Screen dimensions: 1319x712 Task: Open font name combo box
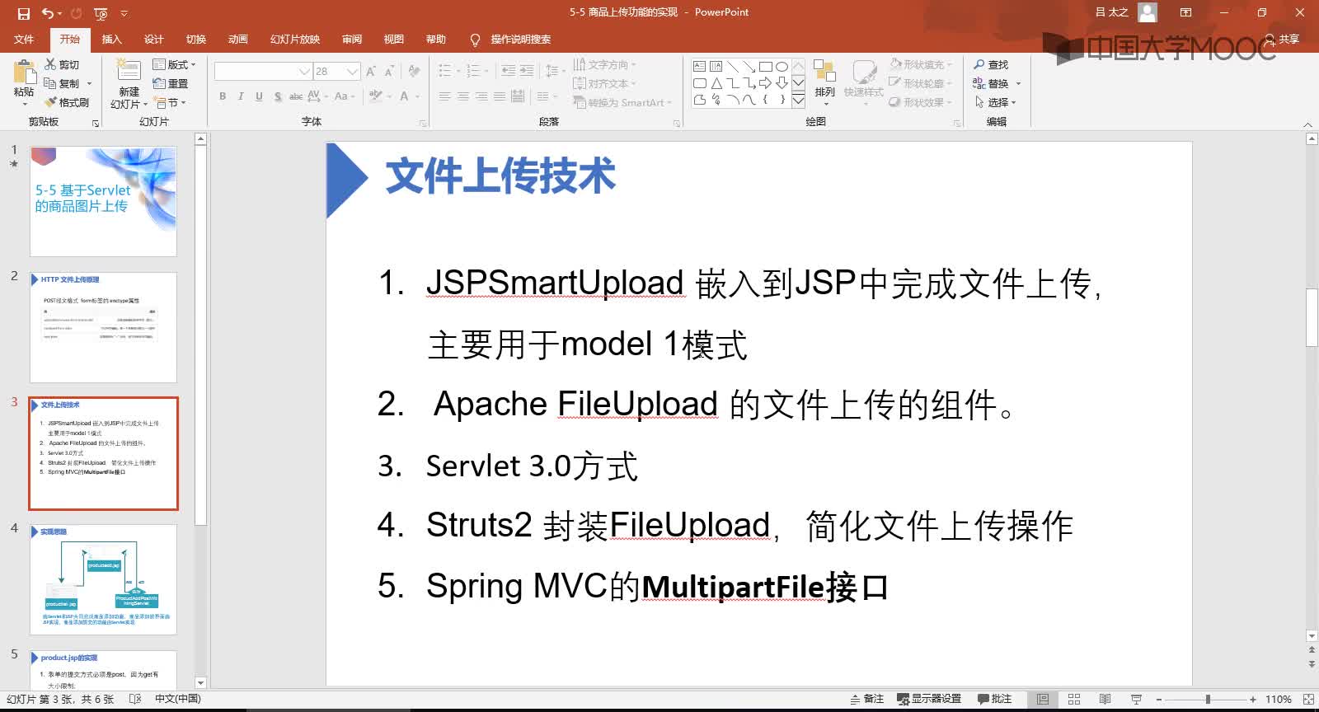262,72
